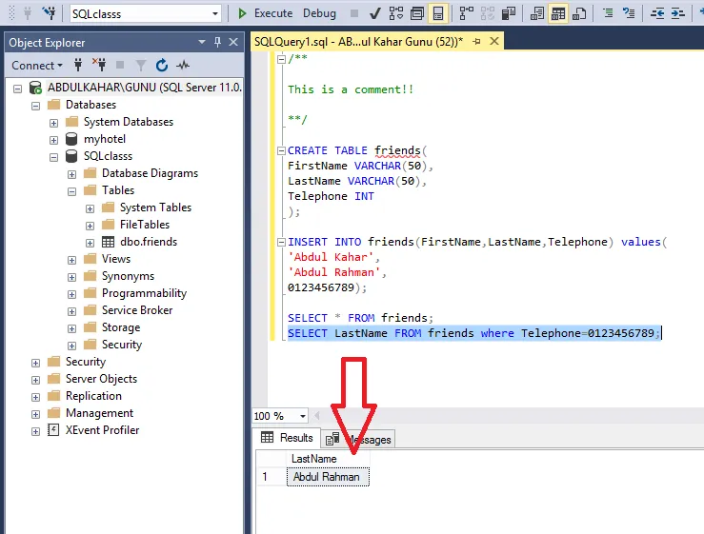Click the myhotel database cylinder icon

coord(71,139)
